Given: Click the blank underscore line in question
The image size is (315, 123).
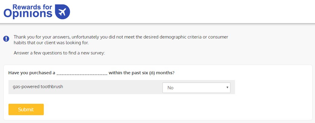Looking at the screenshot, I should click(82, 74).
